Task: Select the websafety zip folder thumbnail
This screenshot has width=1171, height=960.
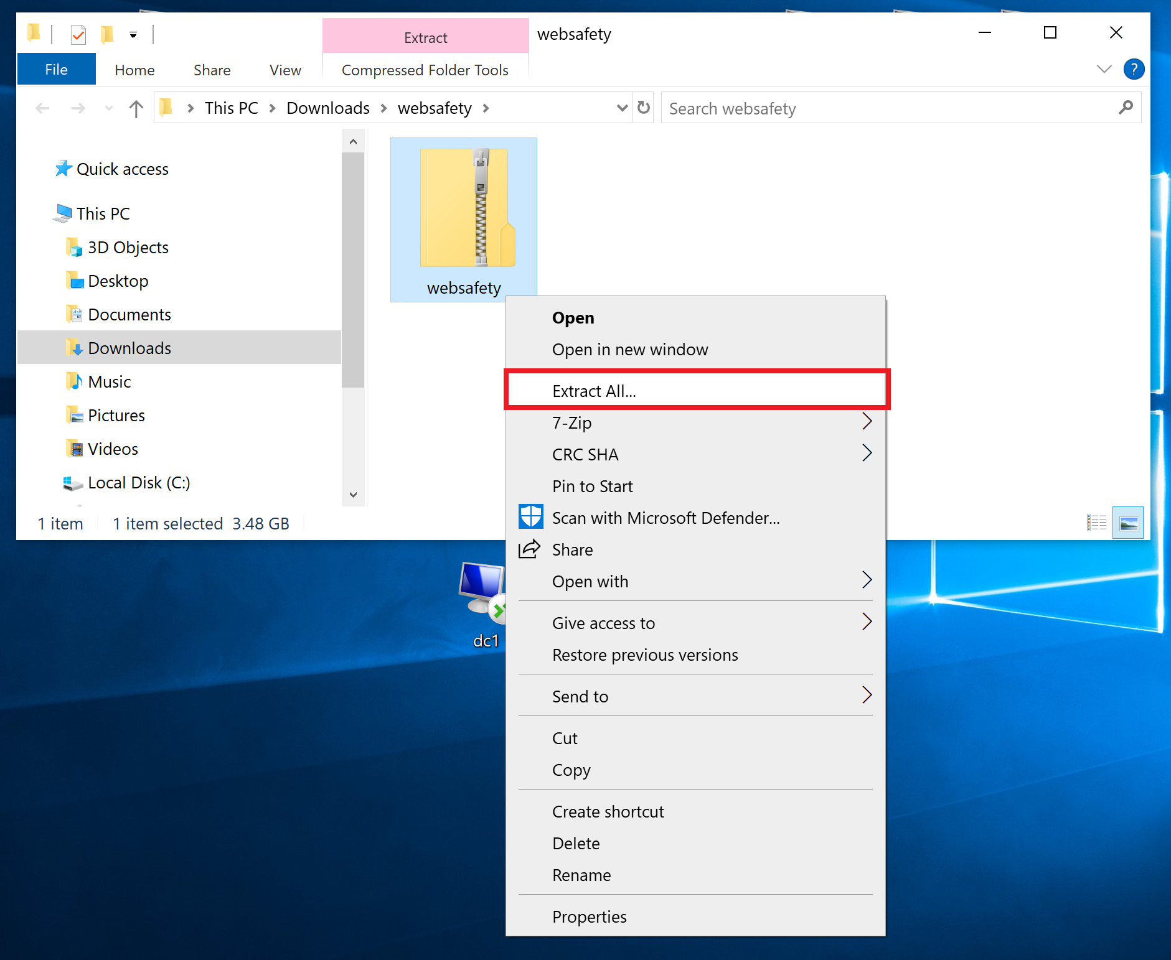Action: (x=464, y=220)
